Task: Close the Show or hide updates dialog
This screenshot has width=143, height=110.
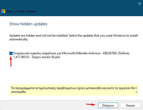Action: coord(140,4)
